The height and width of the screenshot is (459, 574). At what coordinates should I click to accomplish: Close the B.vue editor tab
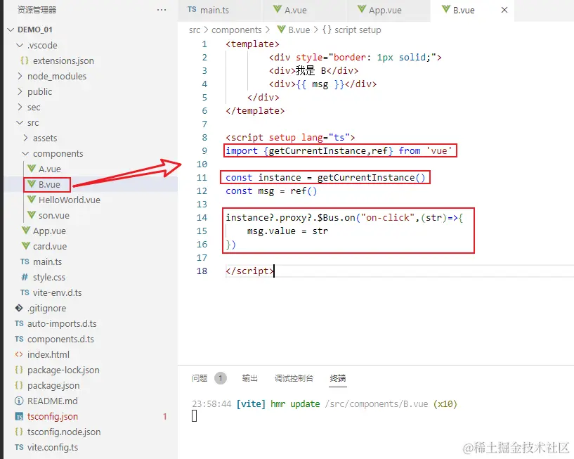coord(504,10)
